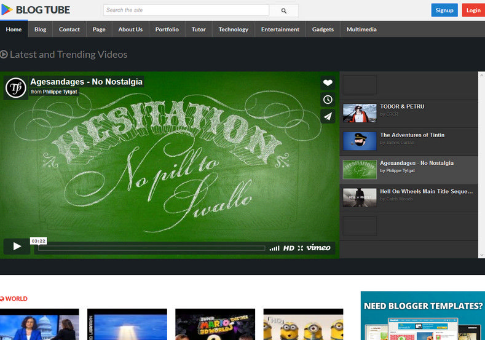
Task: Open the Minions video thumbnail
Action: click(x=304, y=324)
